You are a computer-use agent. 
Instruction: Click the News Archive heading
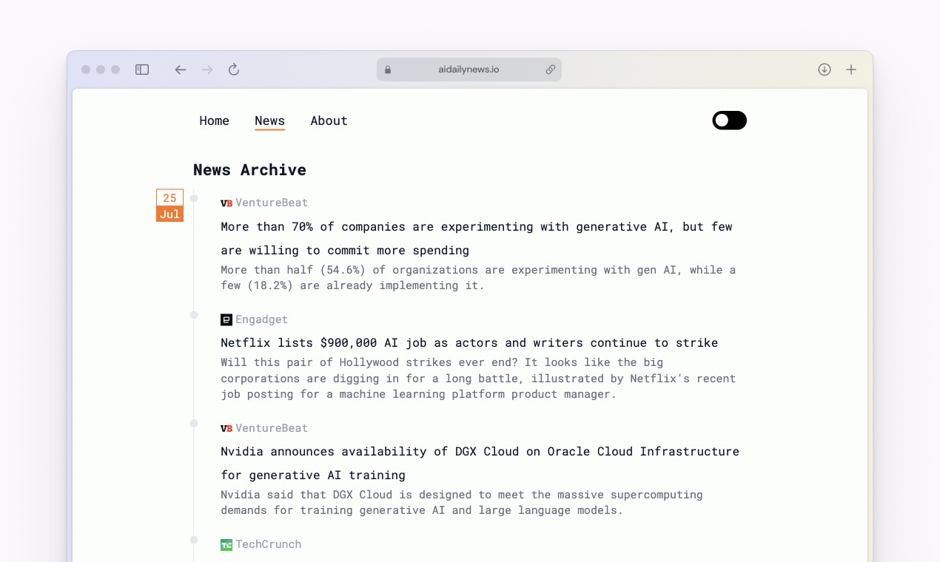(249, 170)
